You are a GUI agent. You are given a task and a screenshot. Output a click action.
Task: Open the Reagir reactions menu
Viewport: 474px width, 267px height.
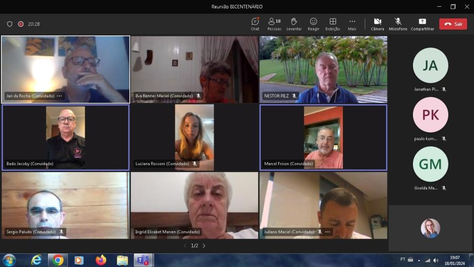313,24
